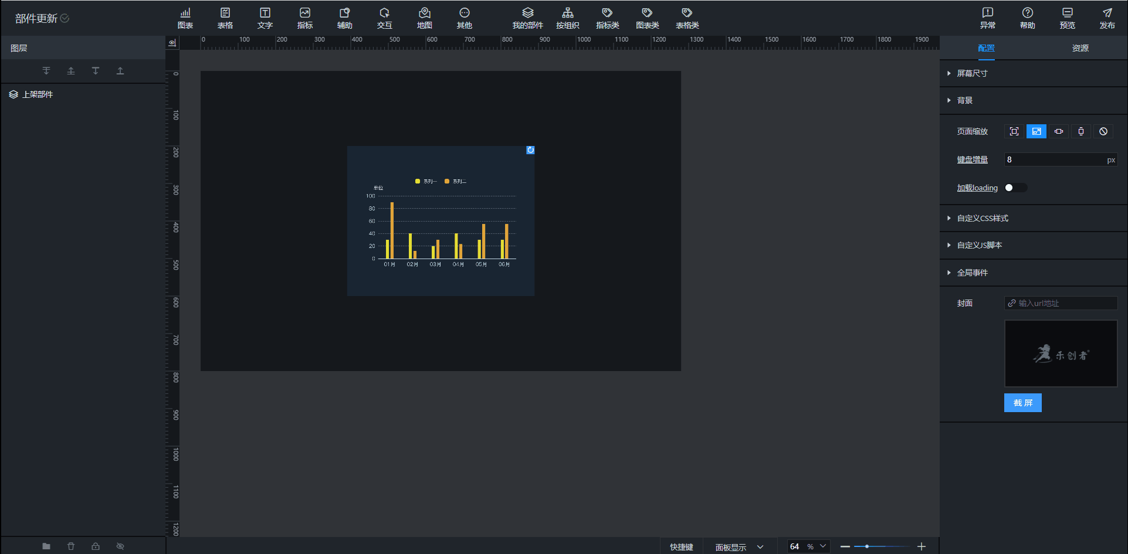Image resolution: width=1128 pixels, height=554 pixels.
Task: Open the 面板显示 dropdown
Action: 739,547
